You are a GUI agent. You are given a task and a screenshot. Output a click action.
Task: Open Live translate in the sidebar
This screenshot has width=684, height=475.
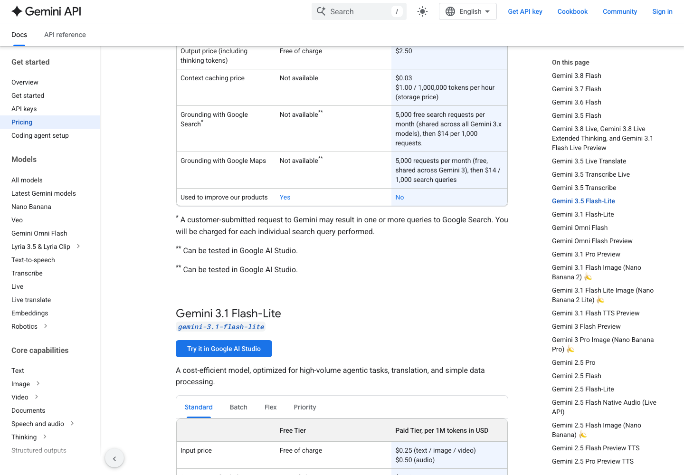(x=31, y=300)
